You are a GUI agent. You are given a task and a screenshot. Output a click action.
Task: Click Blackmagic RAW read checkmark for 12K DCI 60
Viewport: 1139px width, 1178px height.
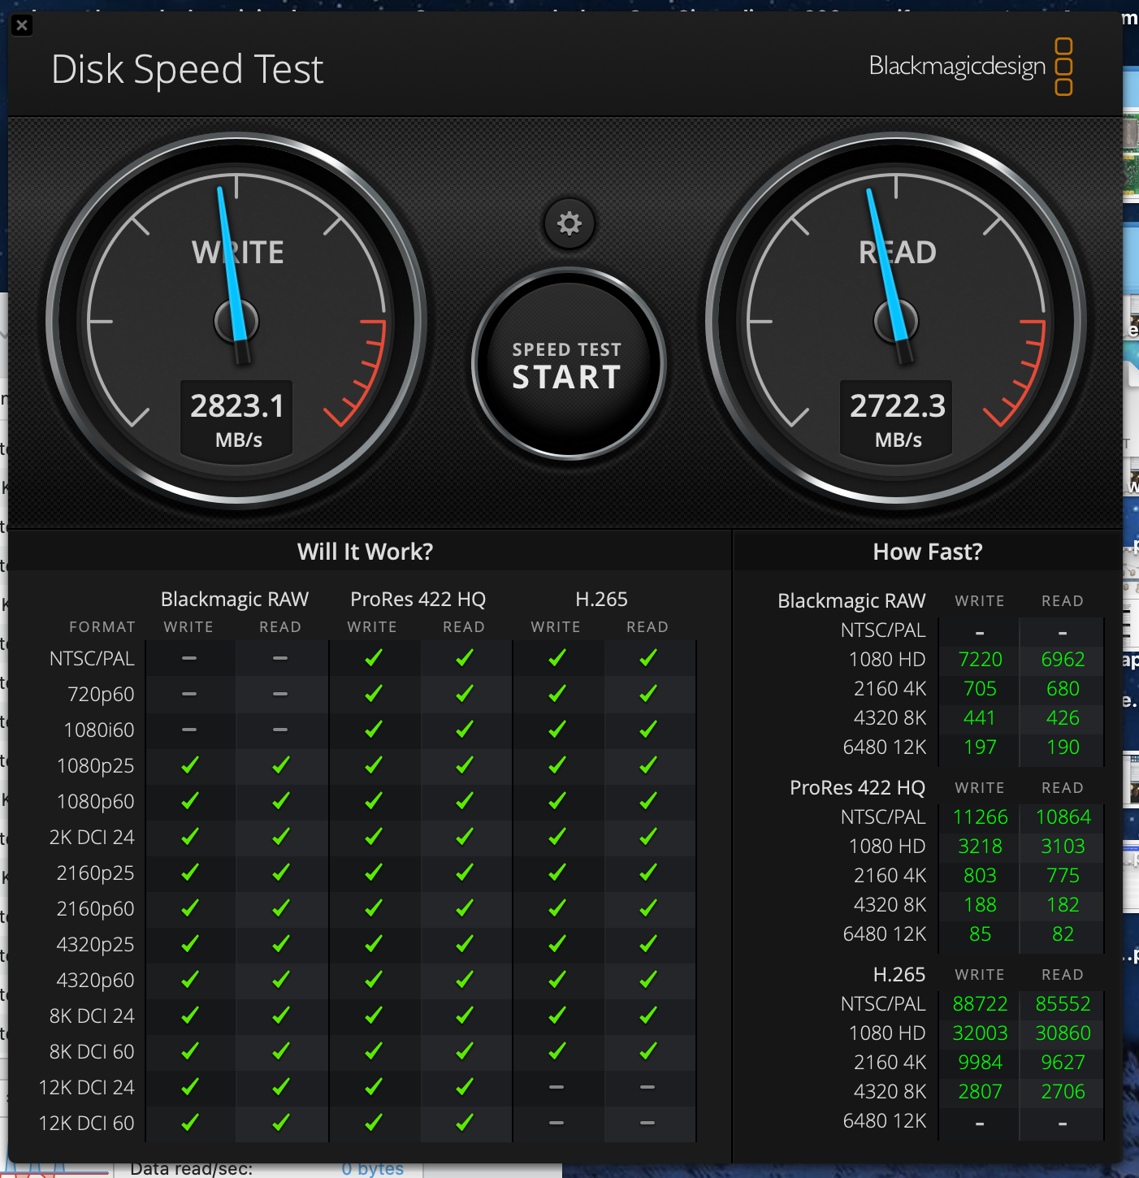click(x=280, y=1123)
